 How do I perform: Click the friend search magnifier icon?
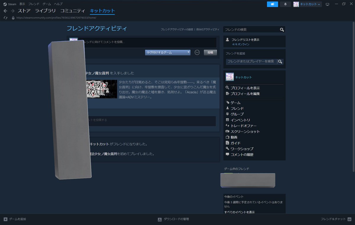[282, 29]
